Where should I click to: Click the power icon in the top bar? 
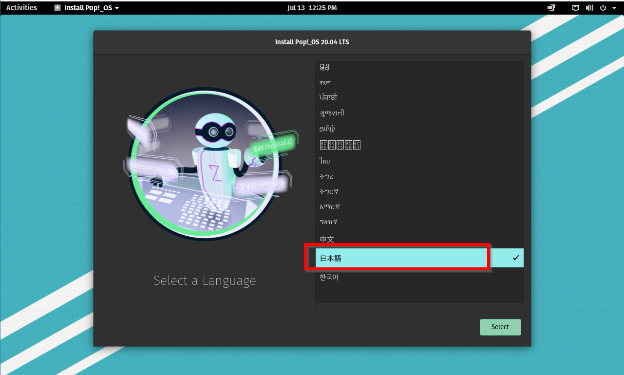click(603, 8)
